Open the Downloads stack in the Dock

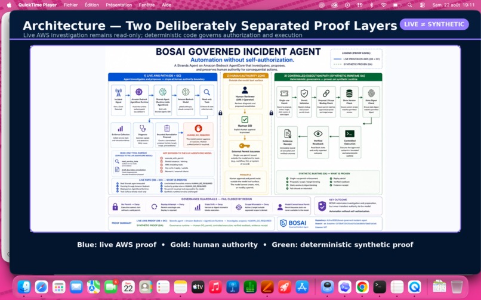tap(439, 287)
